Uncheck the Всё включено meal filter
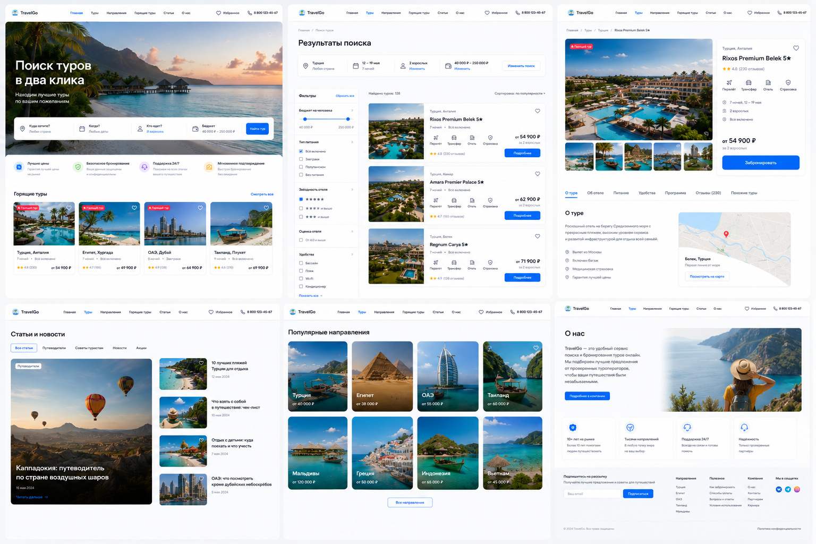The width and height of the screenshot is (816, 544). tap(301, 151)
